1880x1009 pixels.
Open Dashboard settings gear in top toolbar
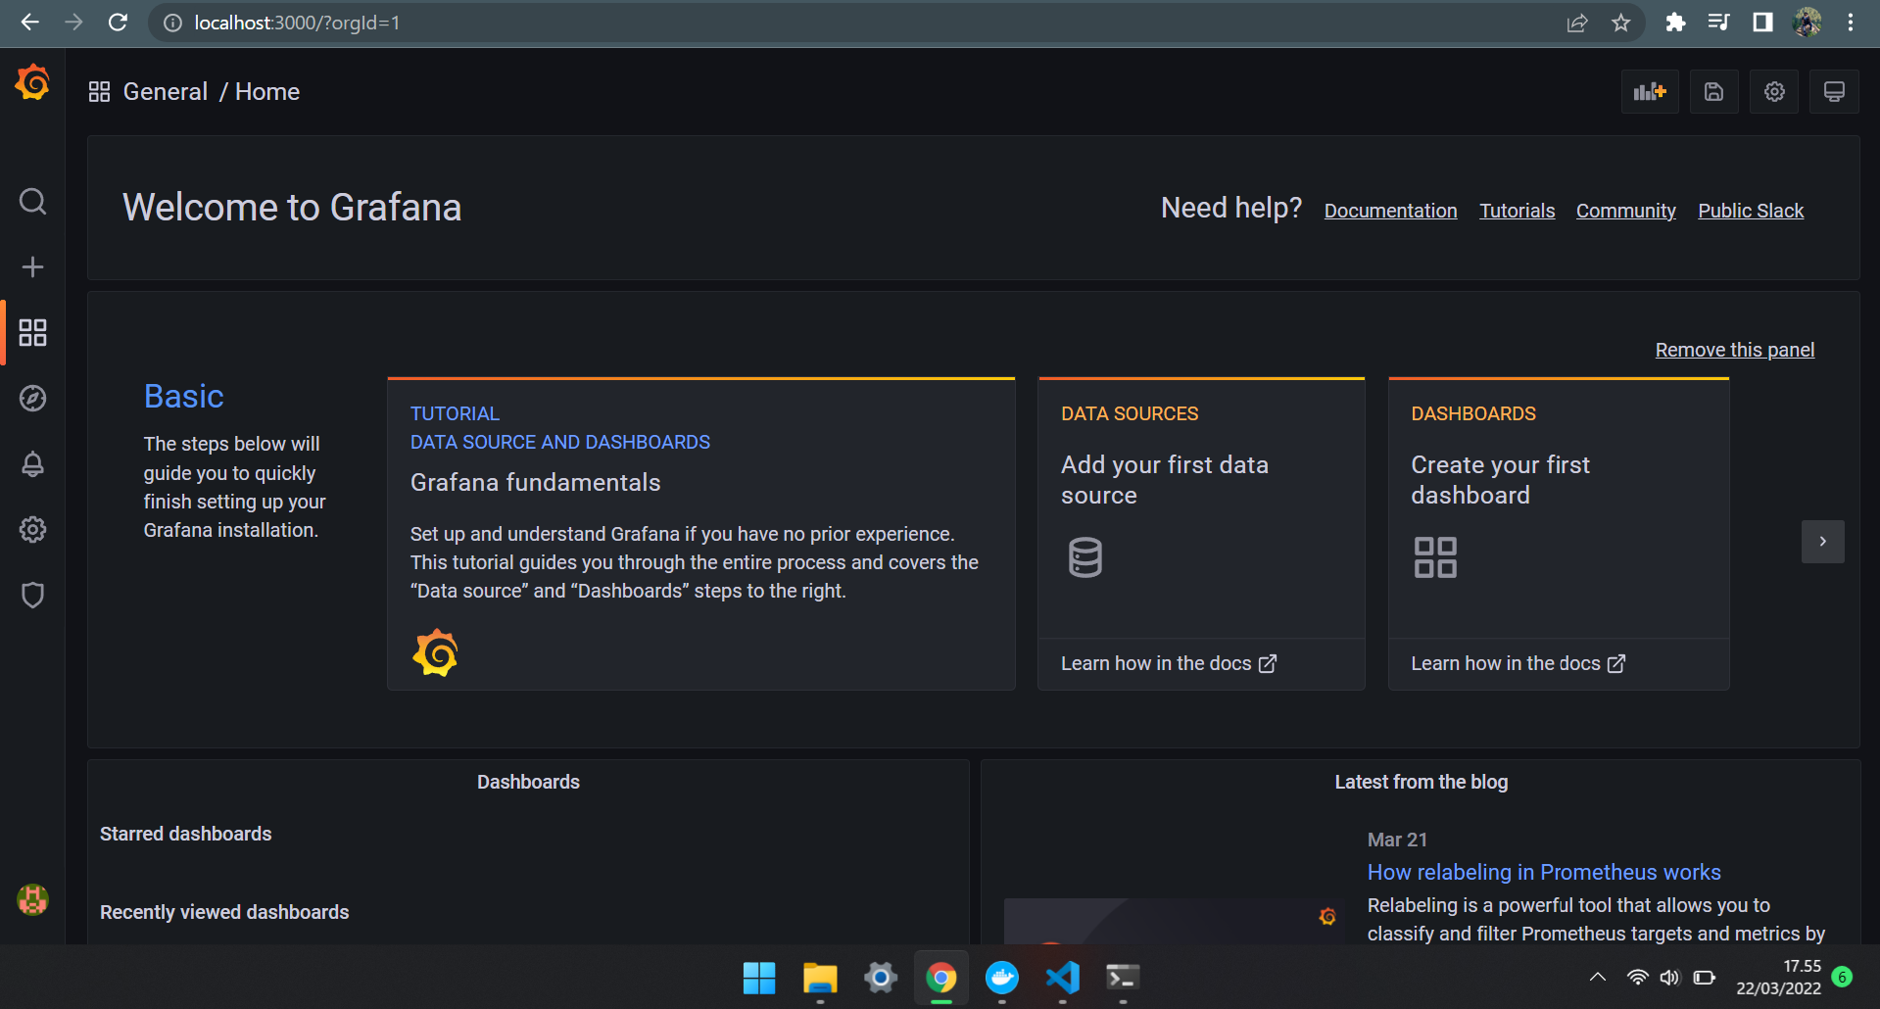[x=1774, y=92]
